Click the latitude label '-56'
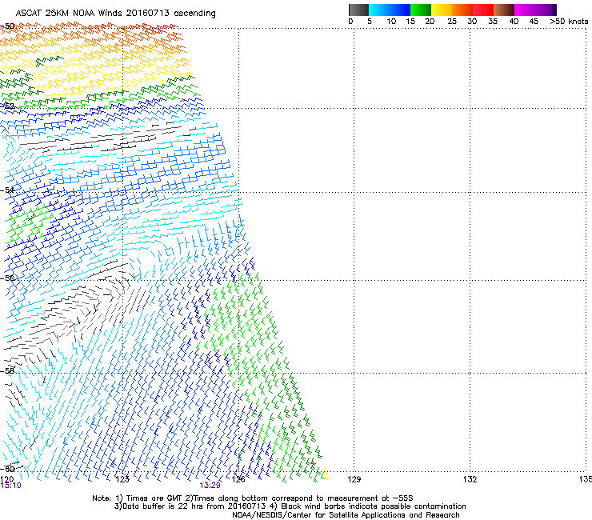 click(7, 278)
